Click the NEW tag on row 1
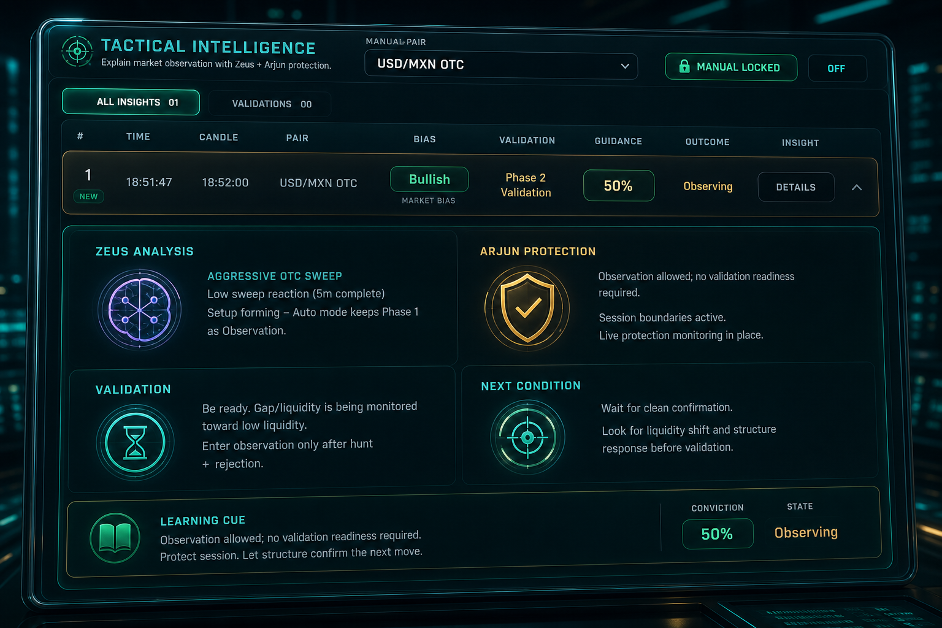Image resolution: width=942 pixels, height=628 pixels. pyautogui.click(x=88, y=197)
